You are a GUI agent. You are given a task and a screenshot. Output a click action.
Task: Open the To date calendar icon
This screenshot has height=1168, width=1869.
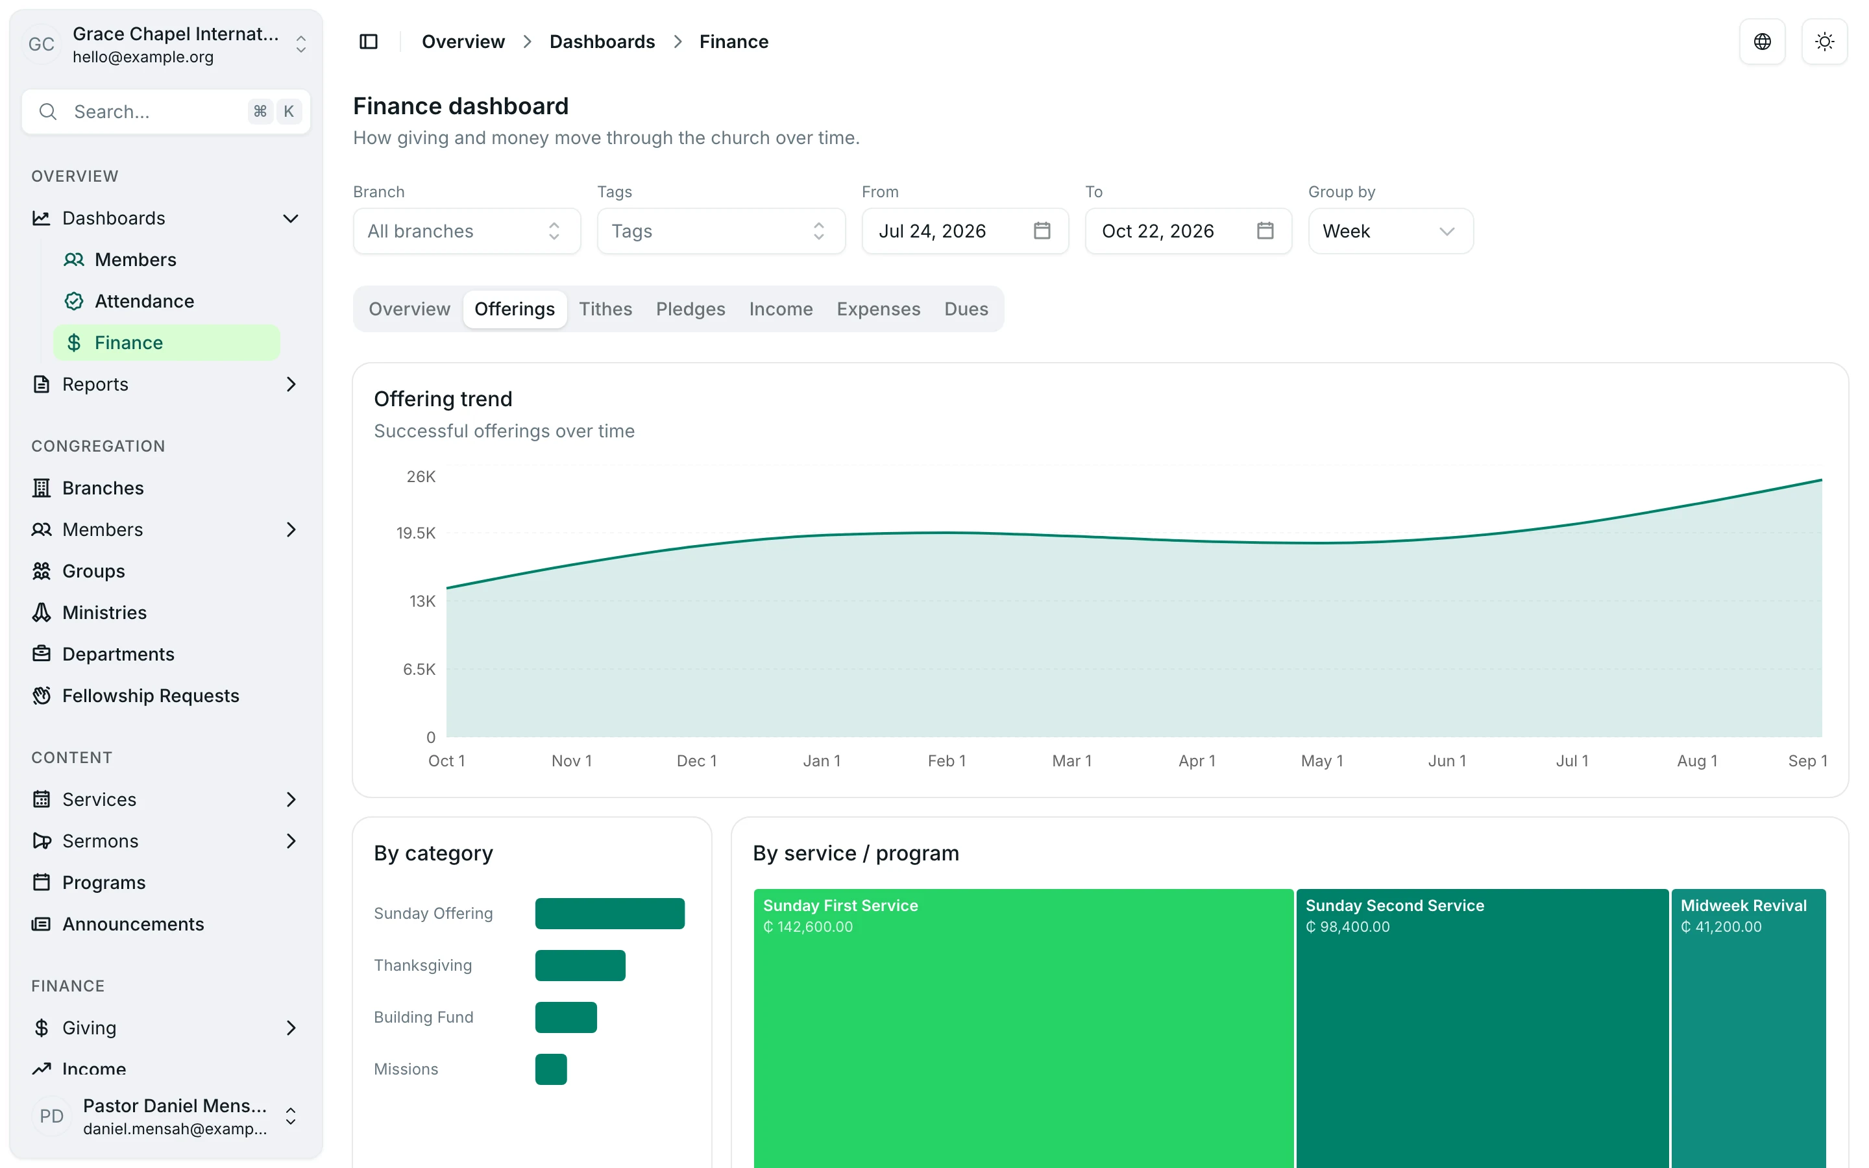point(1265,230)
